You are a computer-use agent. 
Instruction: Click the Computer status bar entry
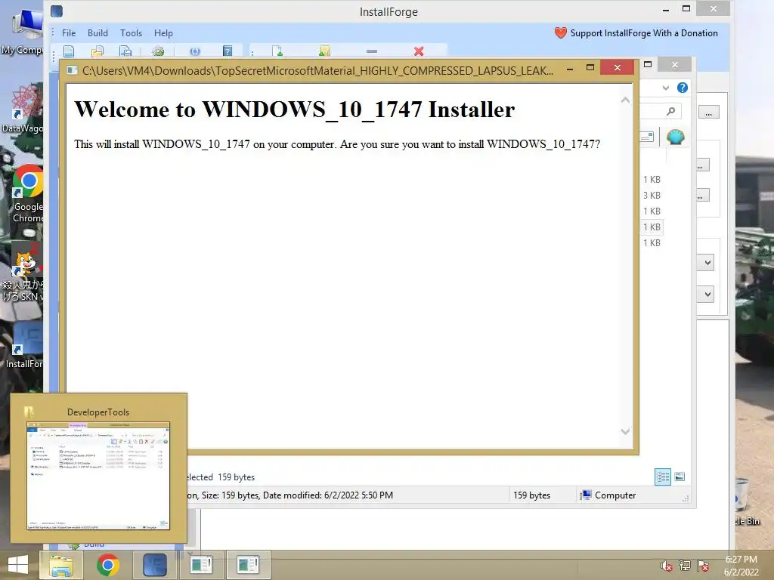[x=608, y=495]
